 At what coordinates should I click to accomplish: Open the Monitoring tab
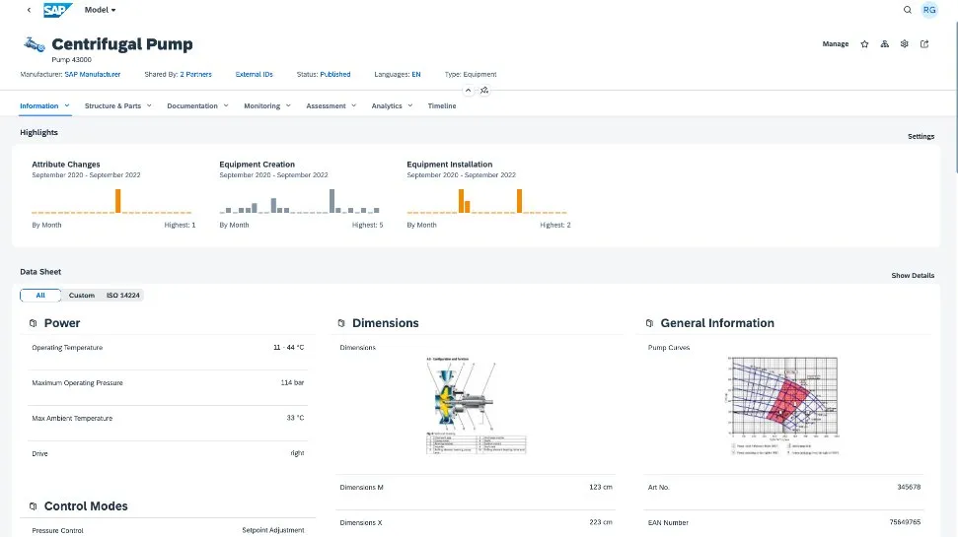(x=262, y=106)
